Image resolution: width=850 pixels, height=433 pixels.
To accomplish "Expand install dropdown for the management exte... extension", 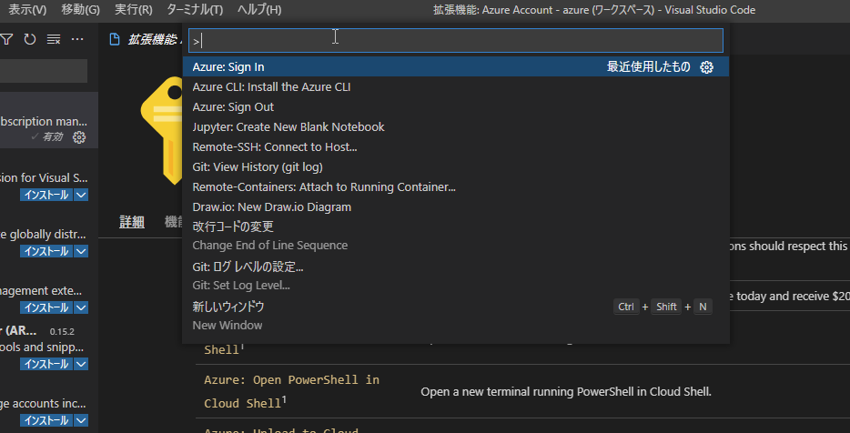I will coord(81,307).
